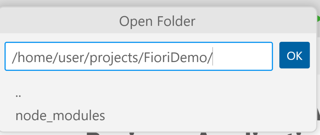
Task: Select the ".." parent directory entry
Action: click(x=18, y=95)
